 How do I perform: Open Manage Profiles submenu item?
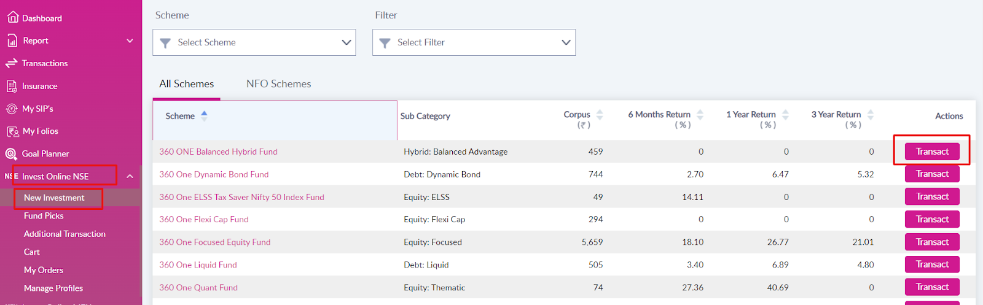53,288
